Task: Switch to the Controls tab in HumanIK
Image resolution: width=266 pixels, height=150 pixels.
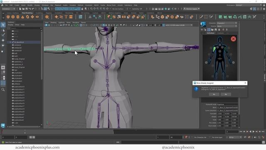Action: coord(221,33)
